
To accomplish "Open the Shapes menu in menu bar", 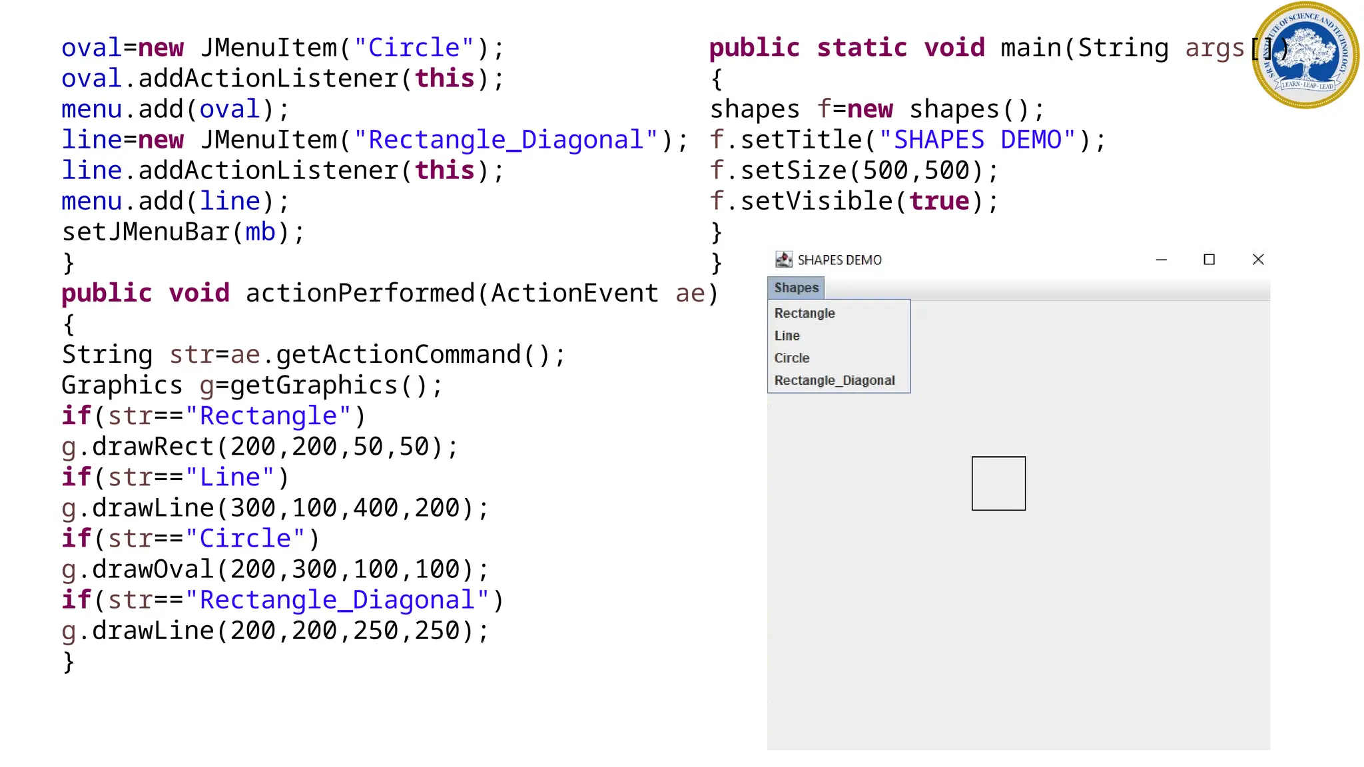I will pos(796,288).
